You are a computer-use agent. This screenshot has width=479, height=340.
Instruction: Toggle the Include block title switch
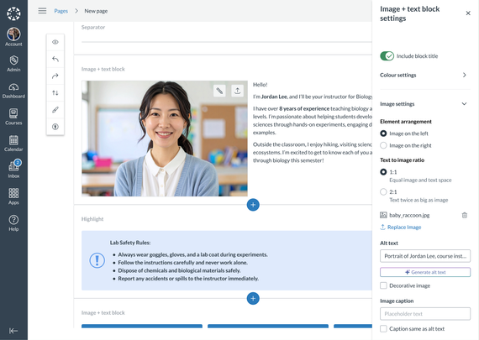coord(387,56)
